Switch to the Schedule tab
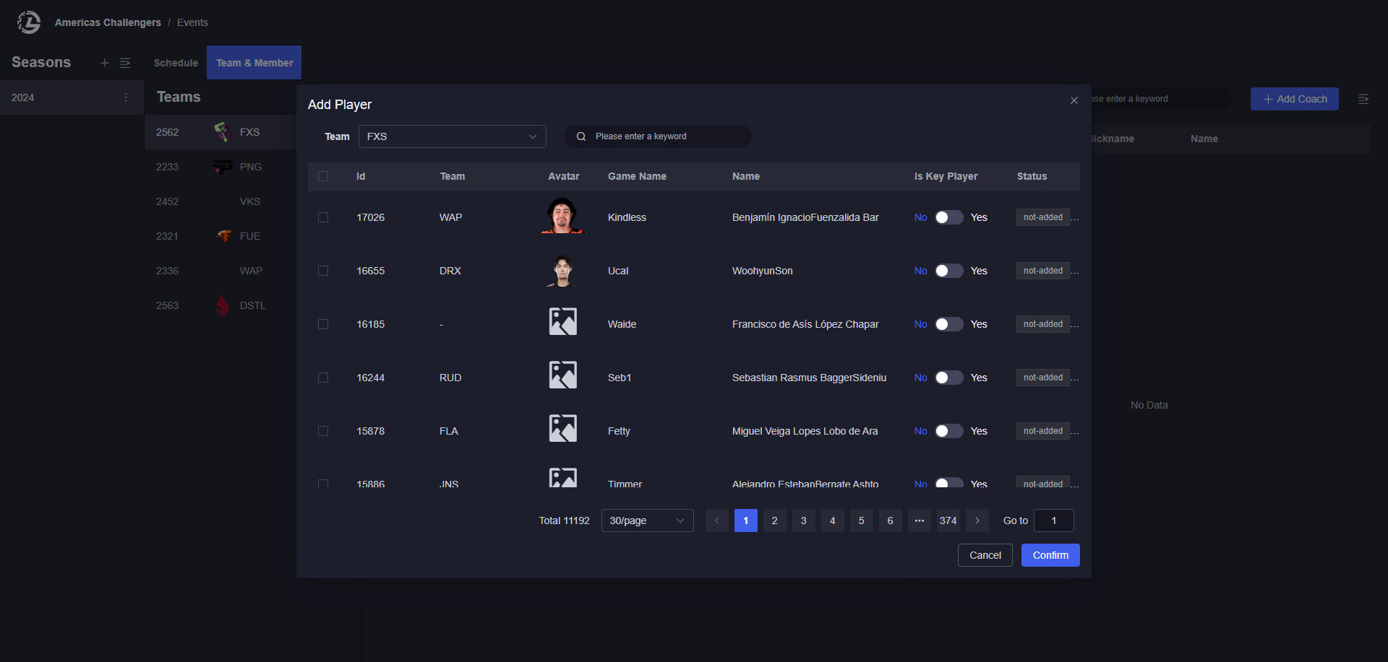This screenshot has width=1388, height=662. [176, 63]
